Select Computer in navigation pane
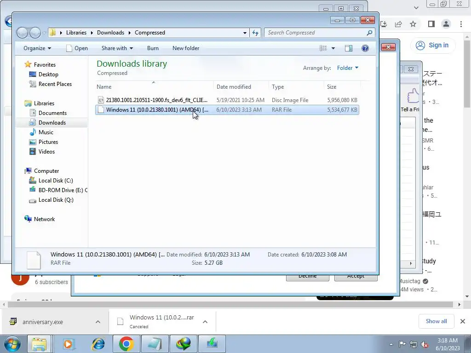The height and width of the screenshot is (353, 471). [46, 171]
